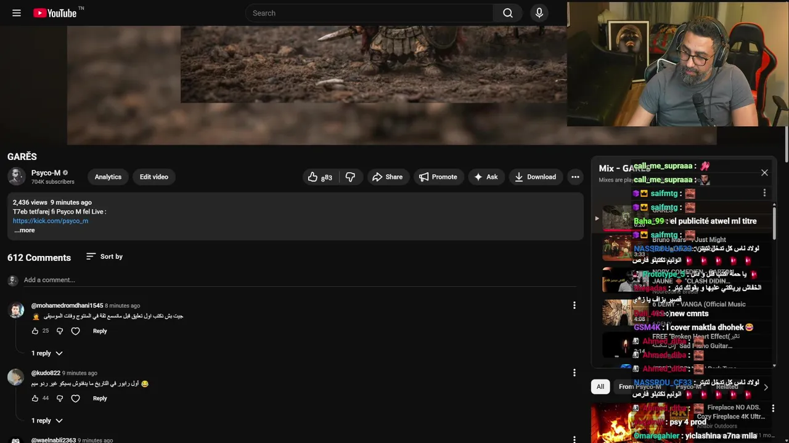Expand description with ...more
The width and height of the screenshot is (789, 443).
pos(25,230)
